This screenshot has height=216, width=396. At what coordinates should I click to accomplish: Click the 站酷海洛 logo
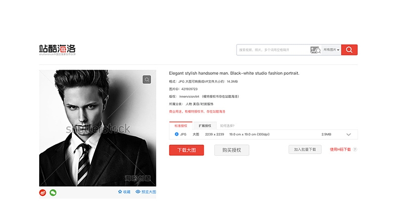point(57,49)
